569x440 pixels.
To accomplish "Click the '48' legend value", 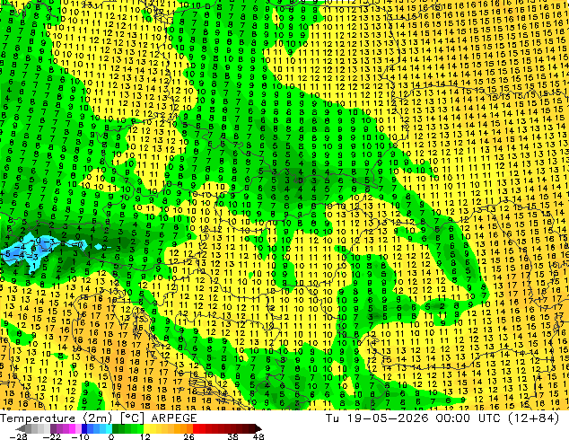I will click(258, 436).
